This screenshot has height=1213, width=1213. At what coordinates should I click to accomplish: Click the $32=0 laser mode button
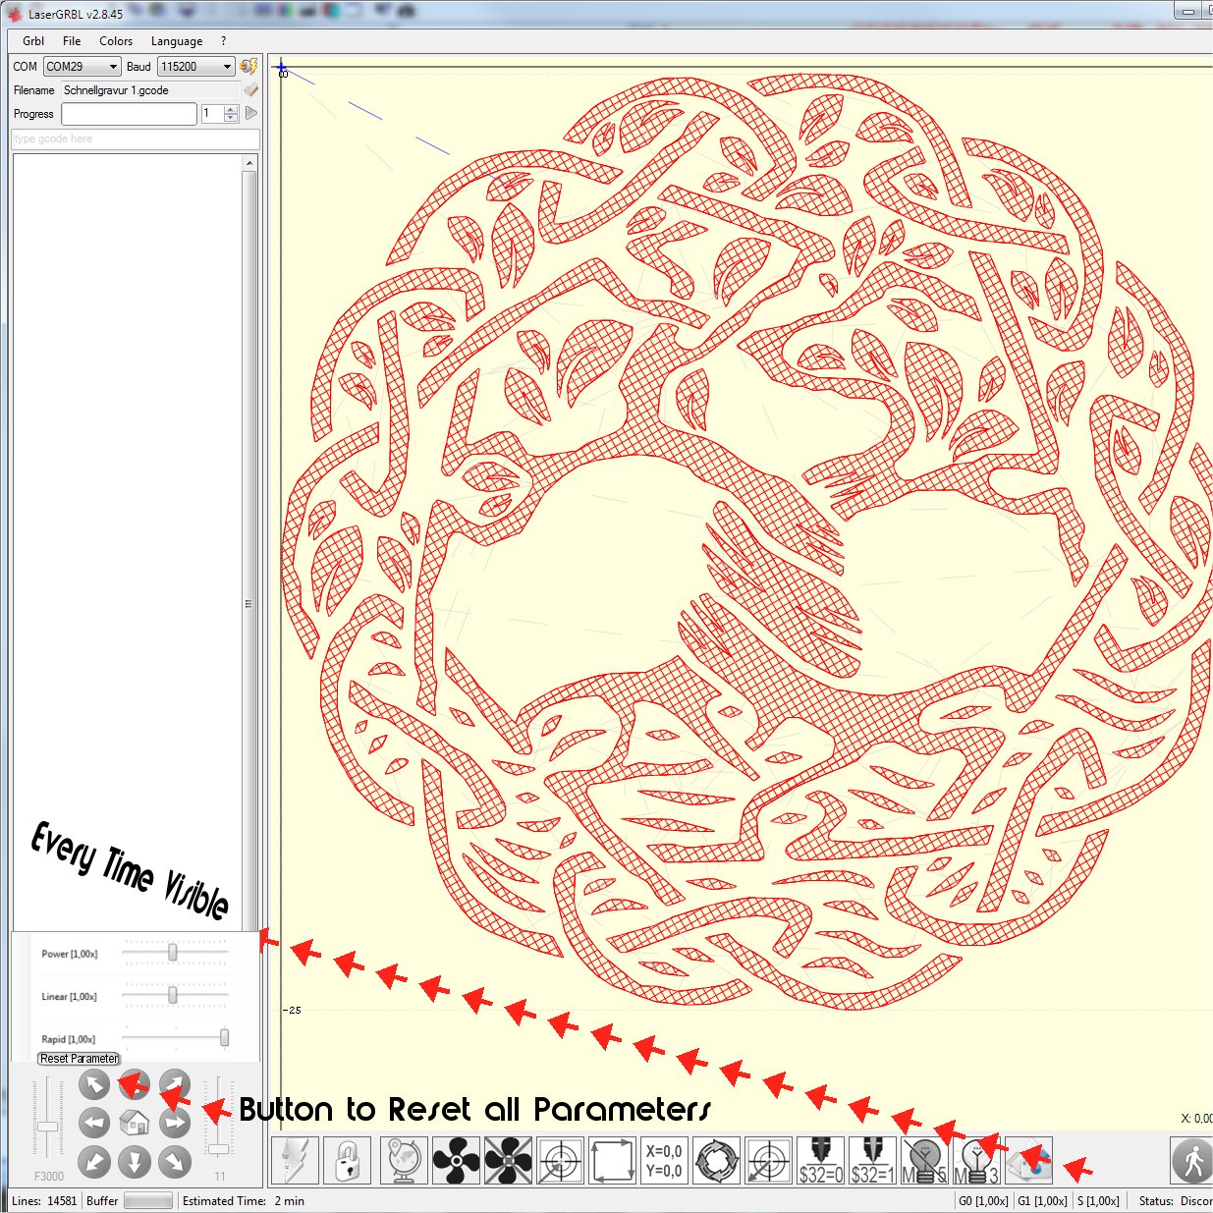point(820,1160)
